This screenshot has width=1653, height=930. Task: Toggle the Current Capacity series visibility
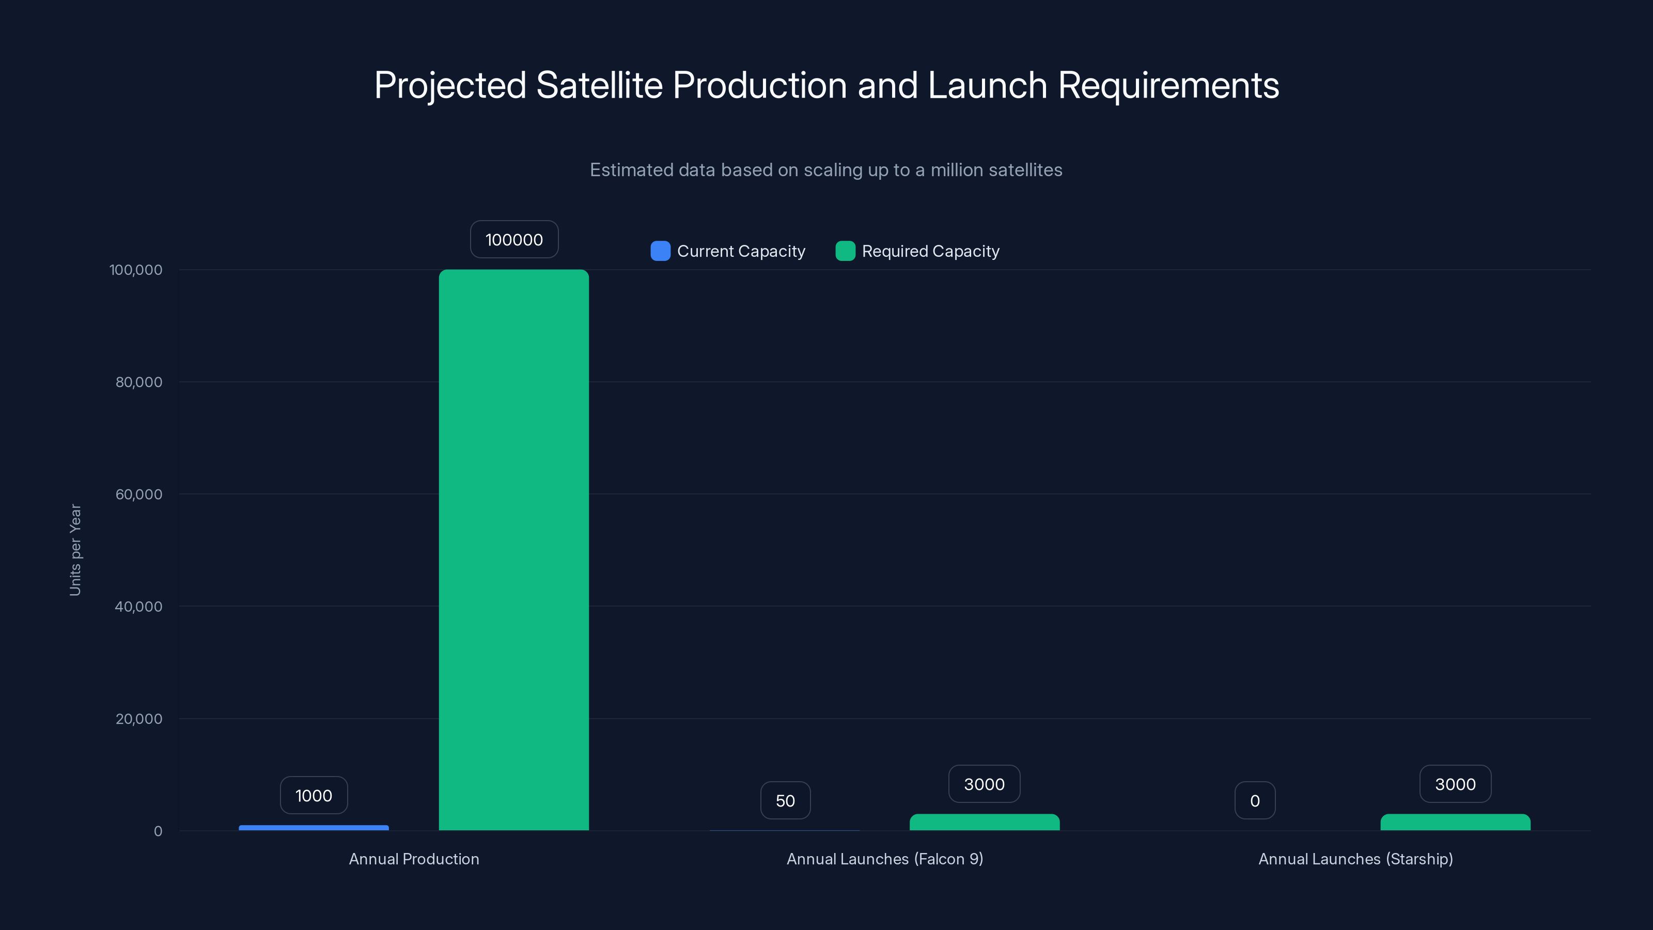click(741, 251)
